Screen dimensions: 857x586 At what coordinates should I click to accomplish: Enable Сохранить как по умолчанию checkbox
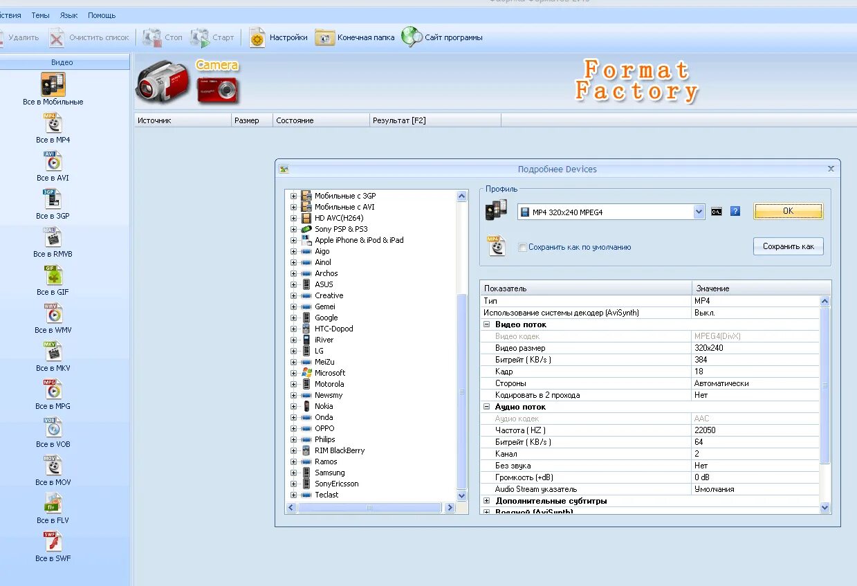tap(522, 247)
